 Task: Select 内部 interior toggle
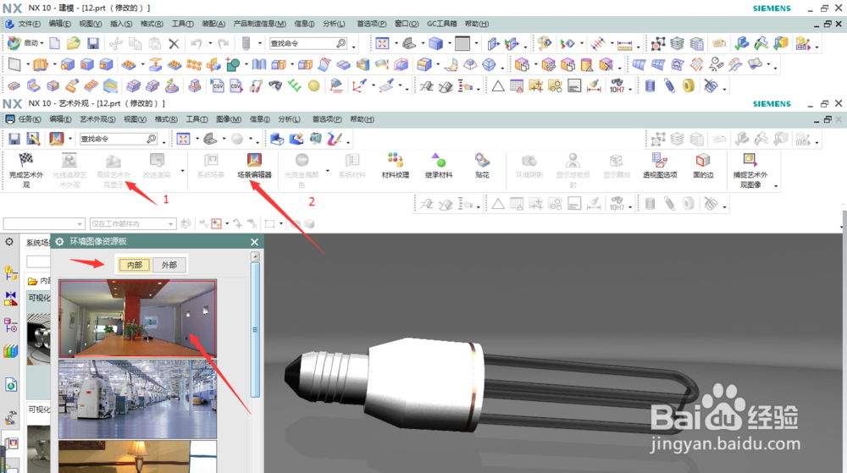point(135,265)
